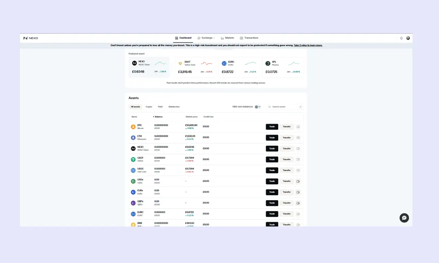Click the Bitcoin coin icon

tap(133, 127)
